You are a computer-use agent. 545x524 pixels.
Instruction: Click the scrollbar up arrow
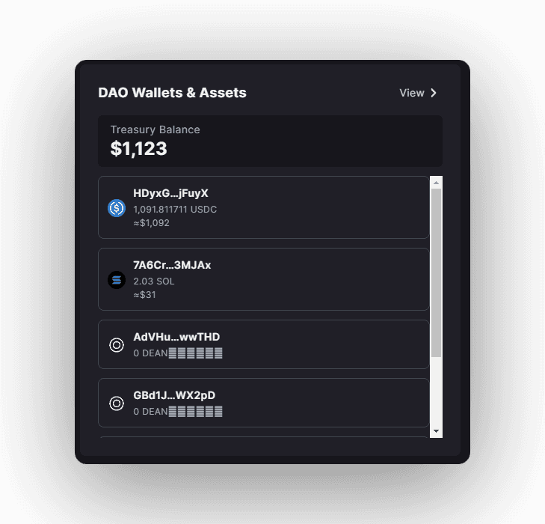437,182
